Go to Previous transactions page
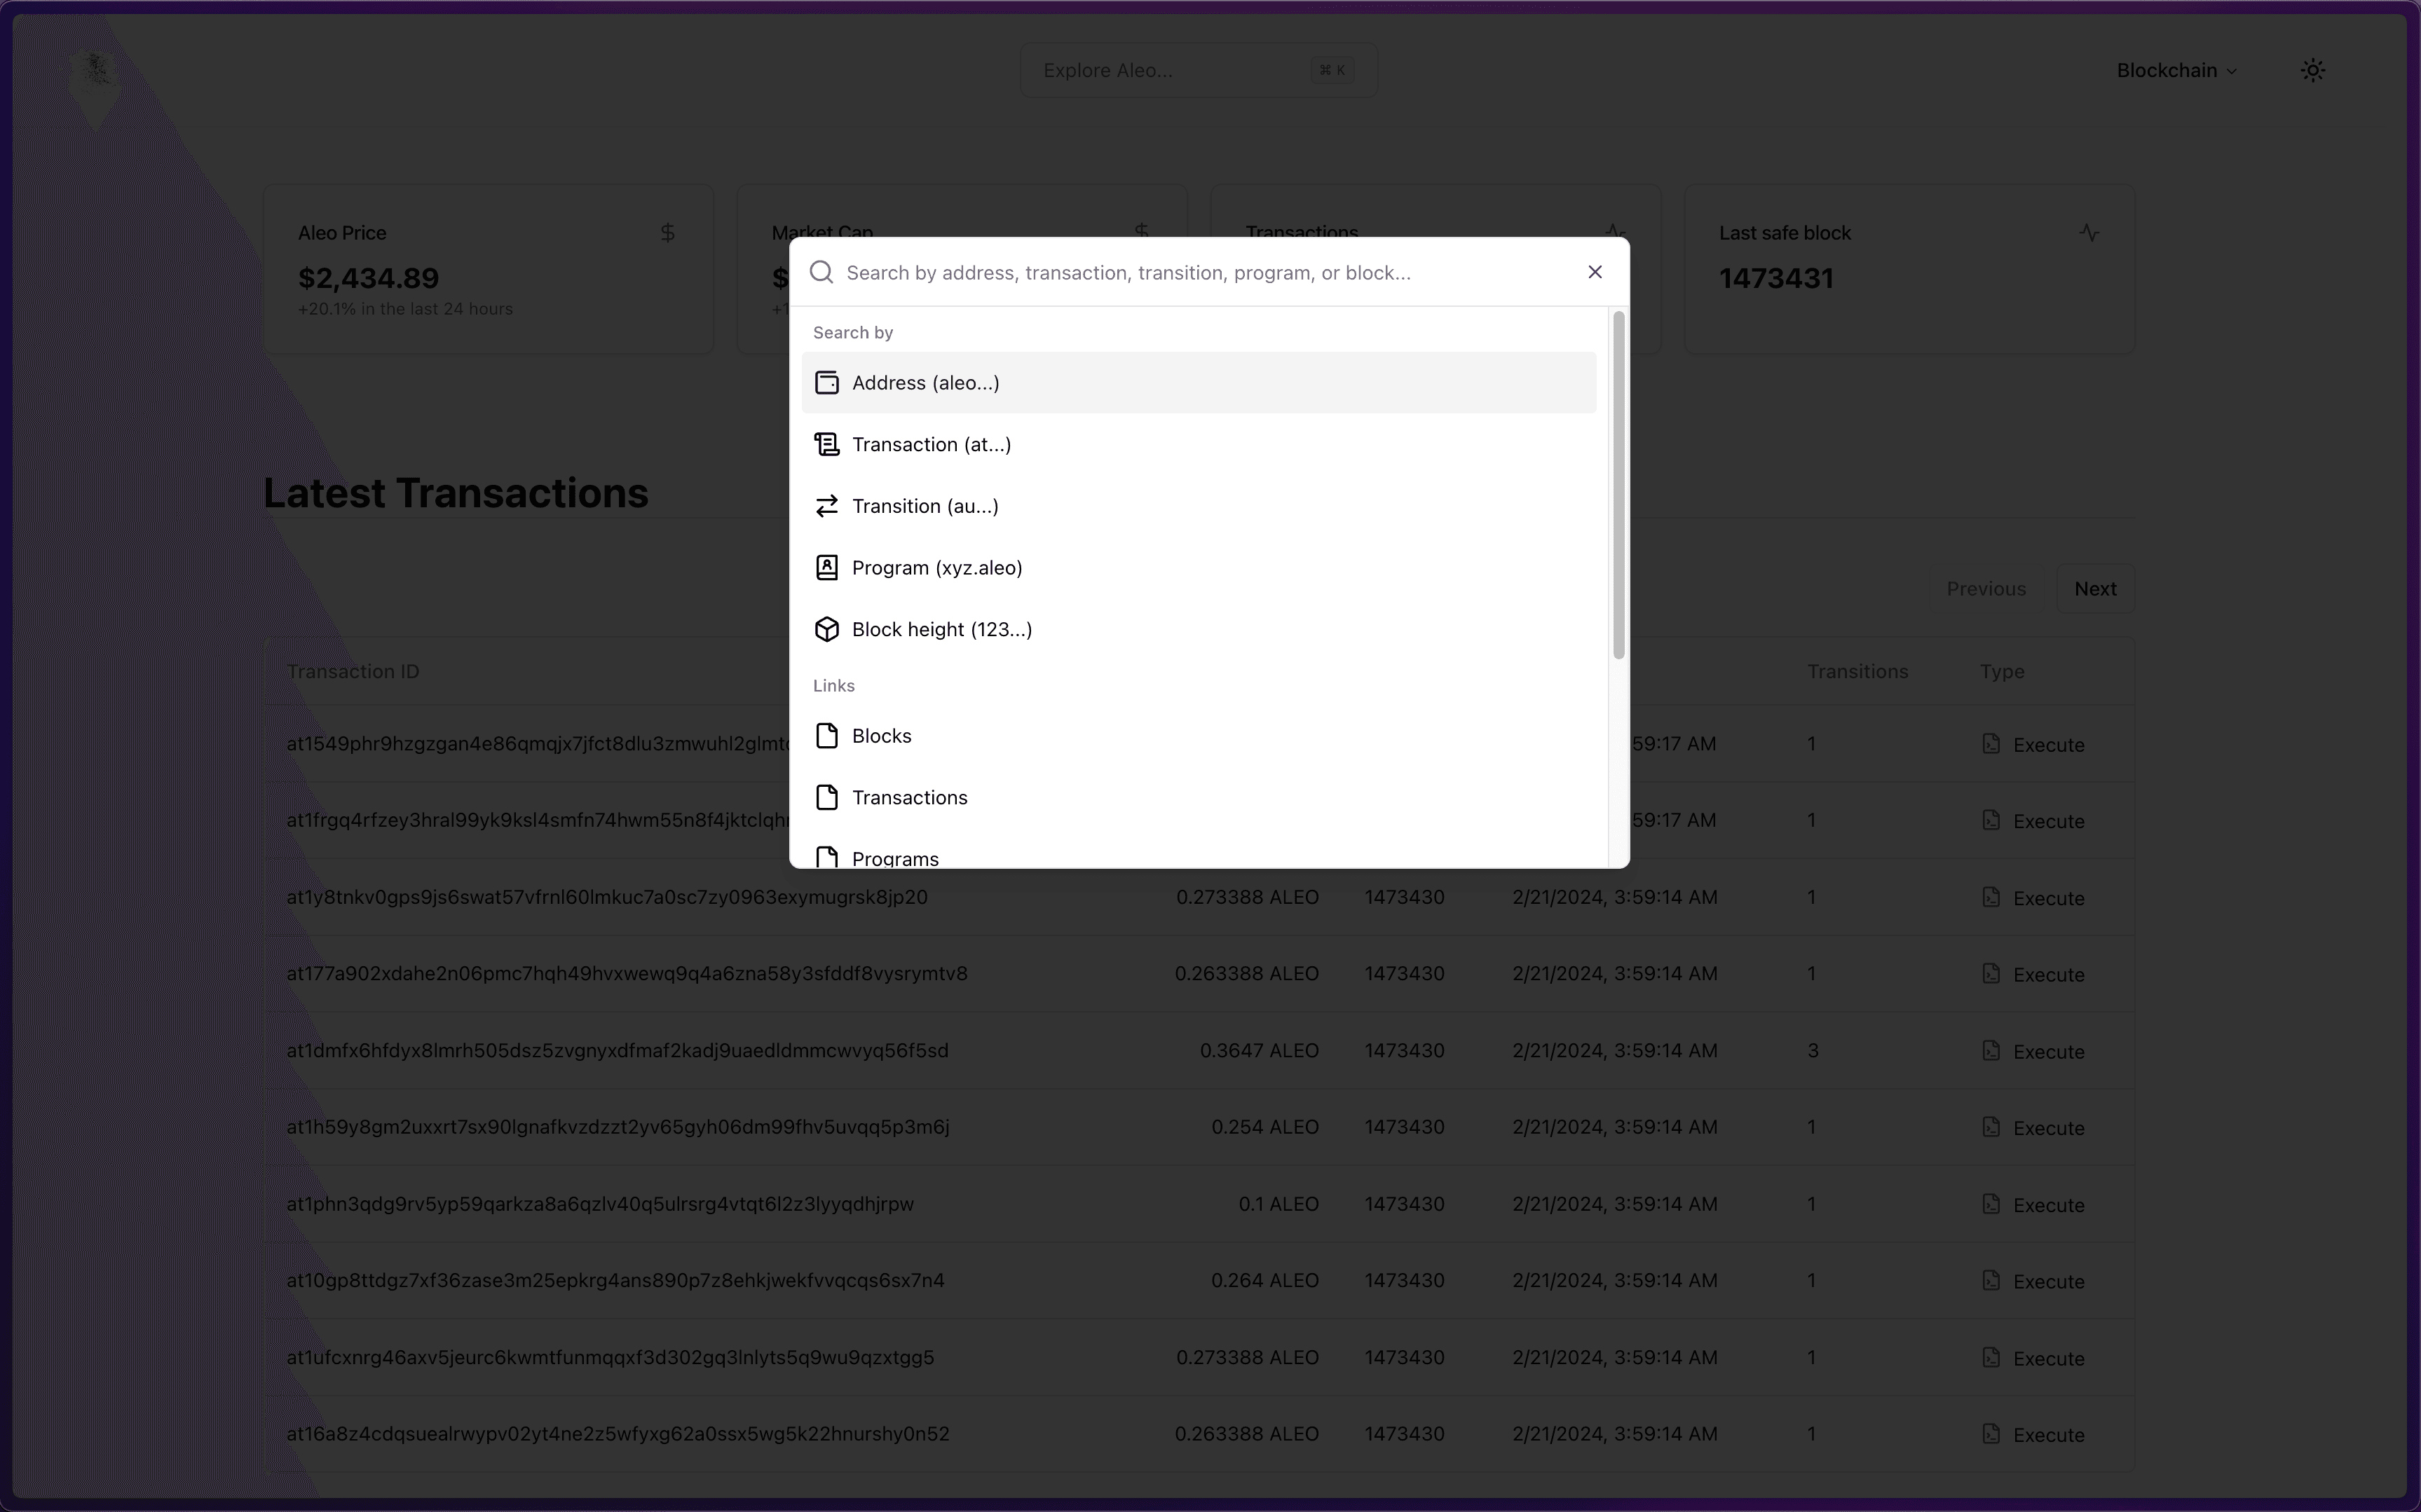 point(1986,589)
